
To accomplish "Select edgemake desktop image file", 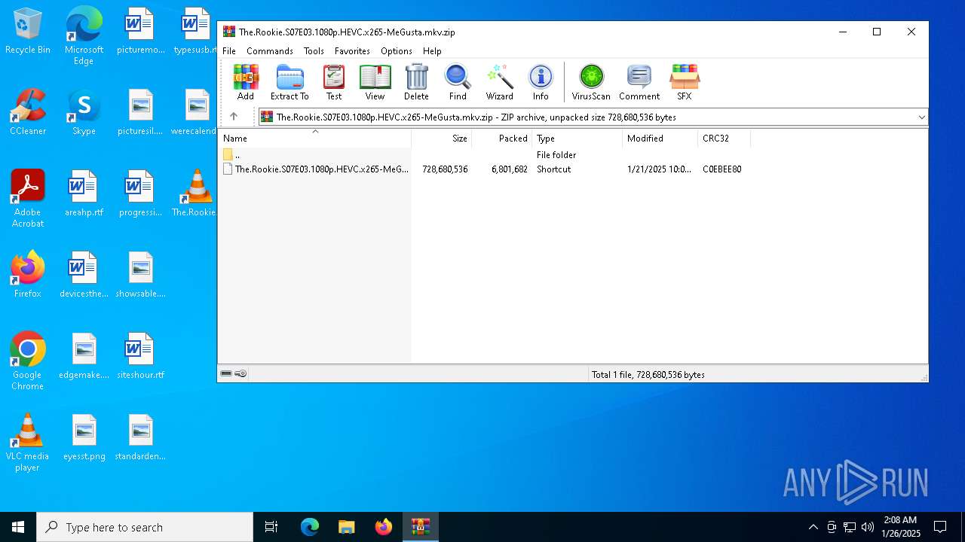I will click(84, 356).
